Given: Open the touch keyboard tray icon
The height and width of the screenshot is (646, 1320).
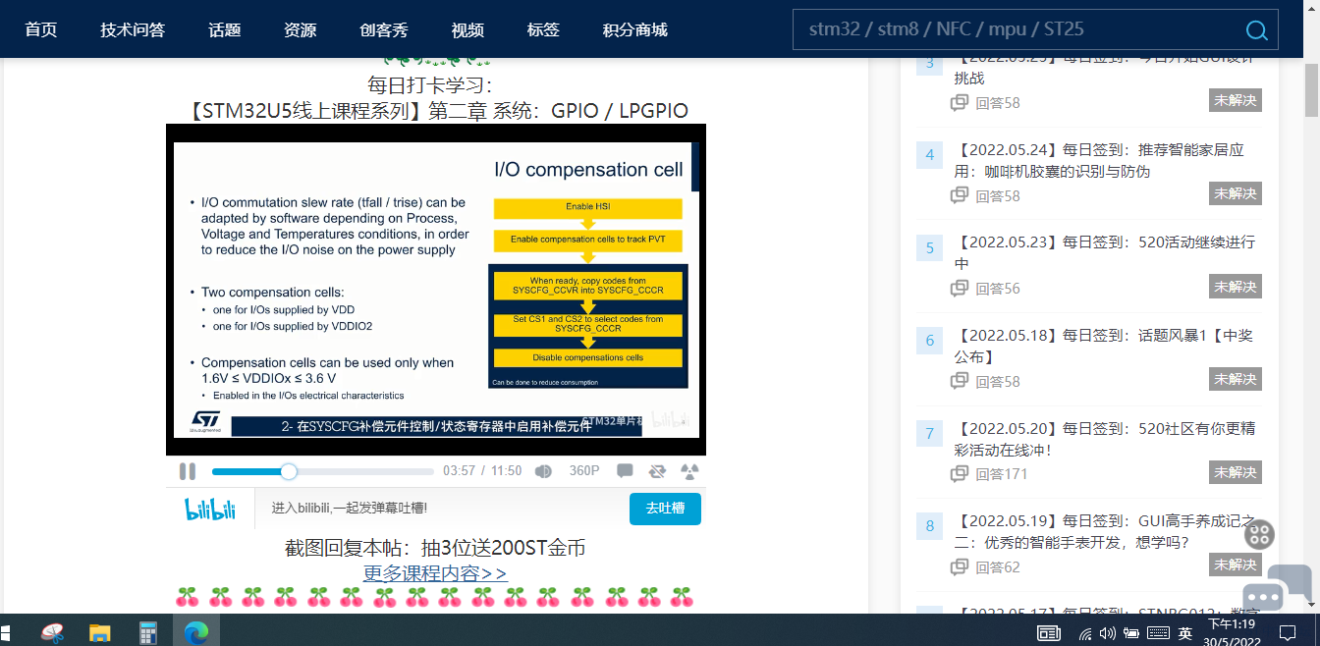Looking at the screenshot, I should pos(1158,634).
